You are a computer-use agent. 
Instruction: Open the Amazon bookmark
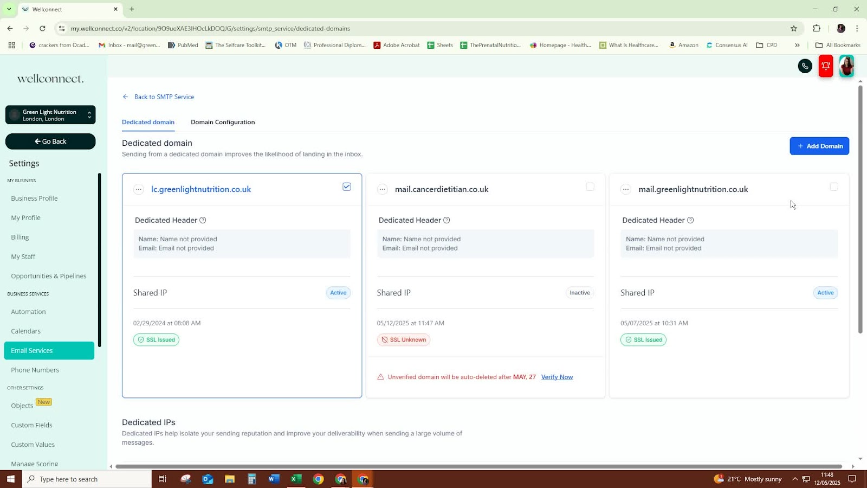684,45
